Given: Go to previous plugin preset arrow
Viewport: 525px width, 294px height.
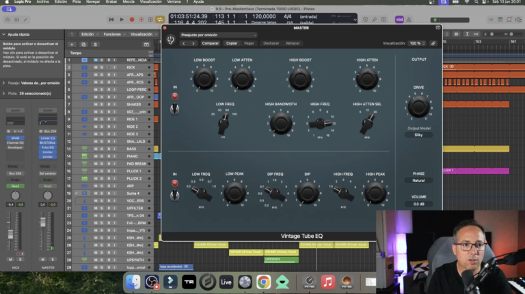Looking at the screenshot, I should pos(183,43).
